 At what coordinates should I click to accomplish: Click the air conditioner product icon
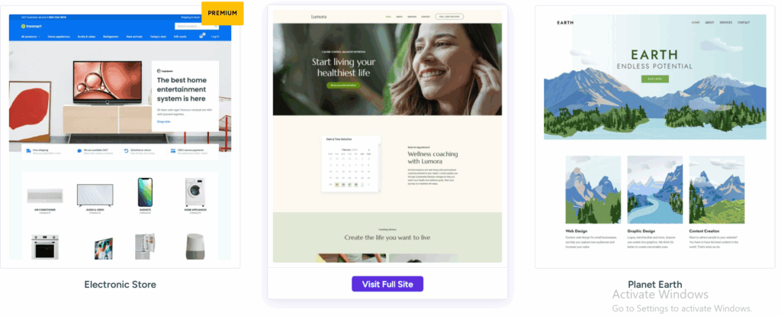tap(45, 195)
